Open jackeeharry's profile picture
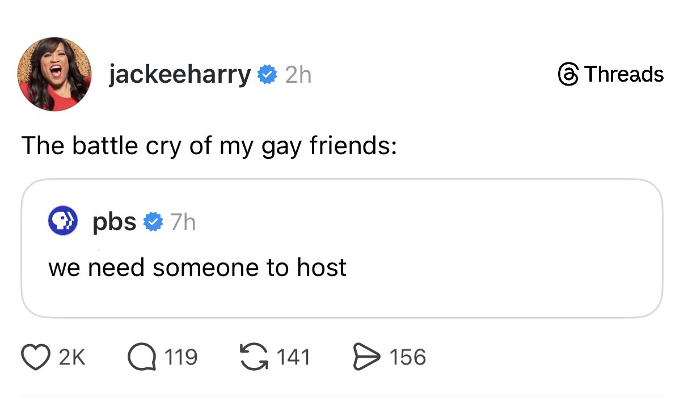 coord(54,74)
